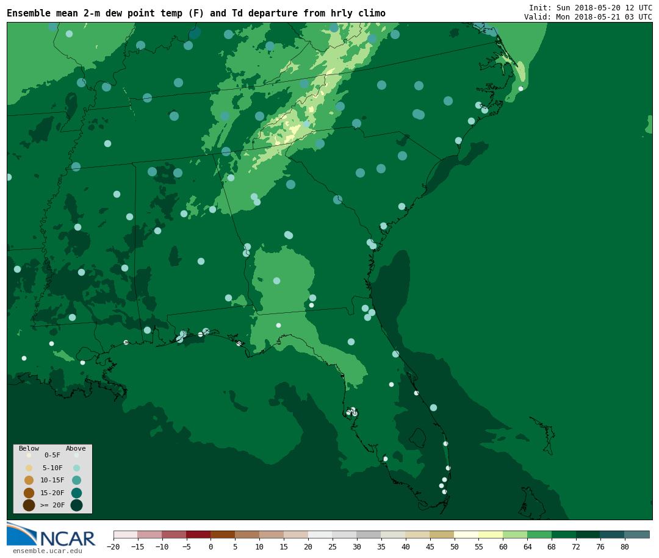This screenshot has height=558, width=659.
Task: Click the "72" colorbar tick label
Action: tap(576, 546)
